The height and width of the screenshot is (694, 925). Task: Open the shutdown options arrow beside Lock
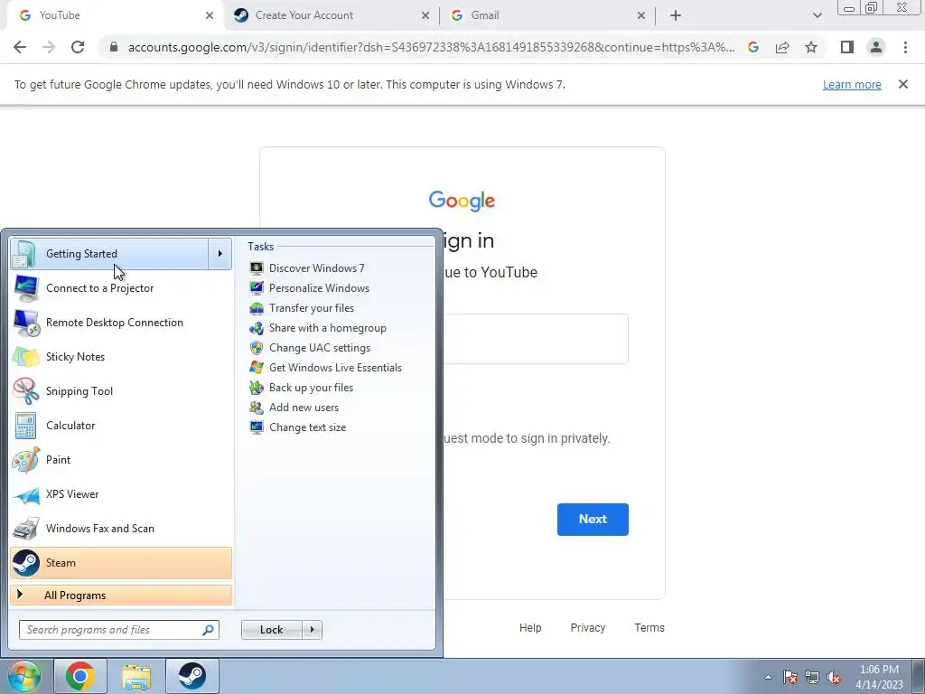click(x=312, y=630)
